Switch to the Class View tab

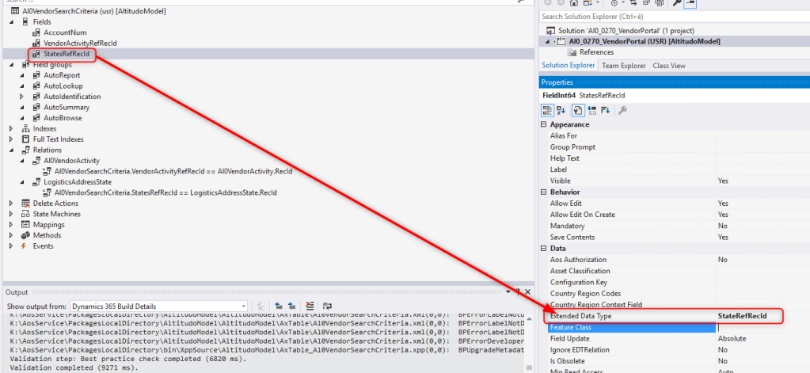[668, 66]
